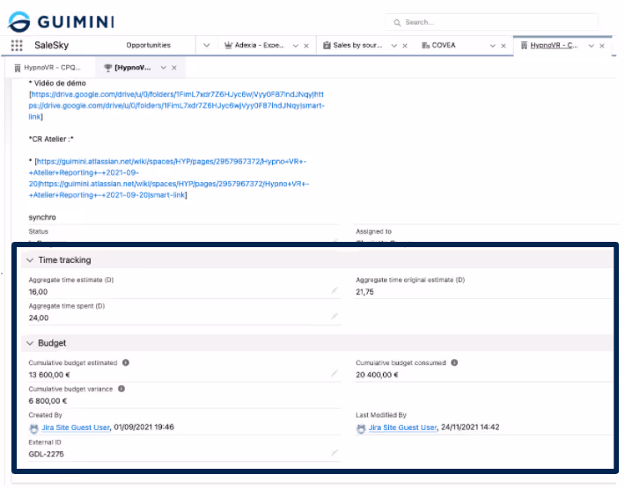Select the value 24,00
Viewport: 625px width, 489px height.
(x=39, y=318)
